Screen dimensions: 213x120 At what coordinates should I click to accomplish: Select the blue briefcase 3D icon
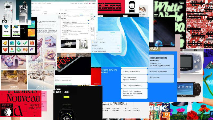[x=12, y=43]
